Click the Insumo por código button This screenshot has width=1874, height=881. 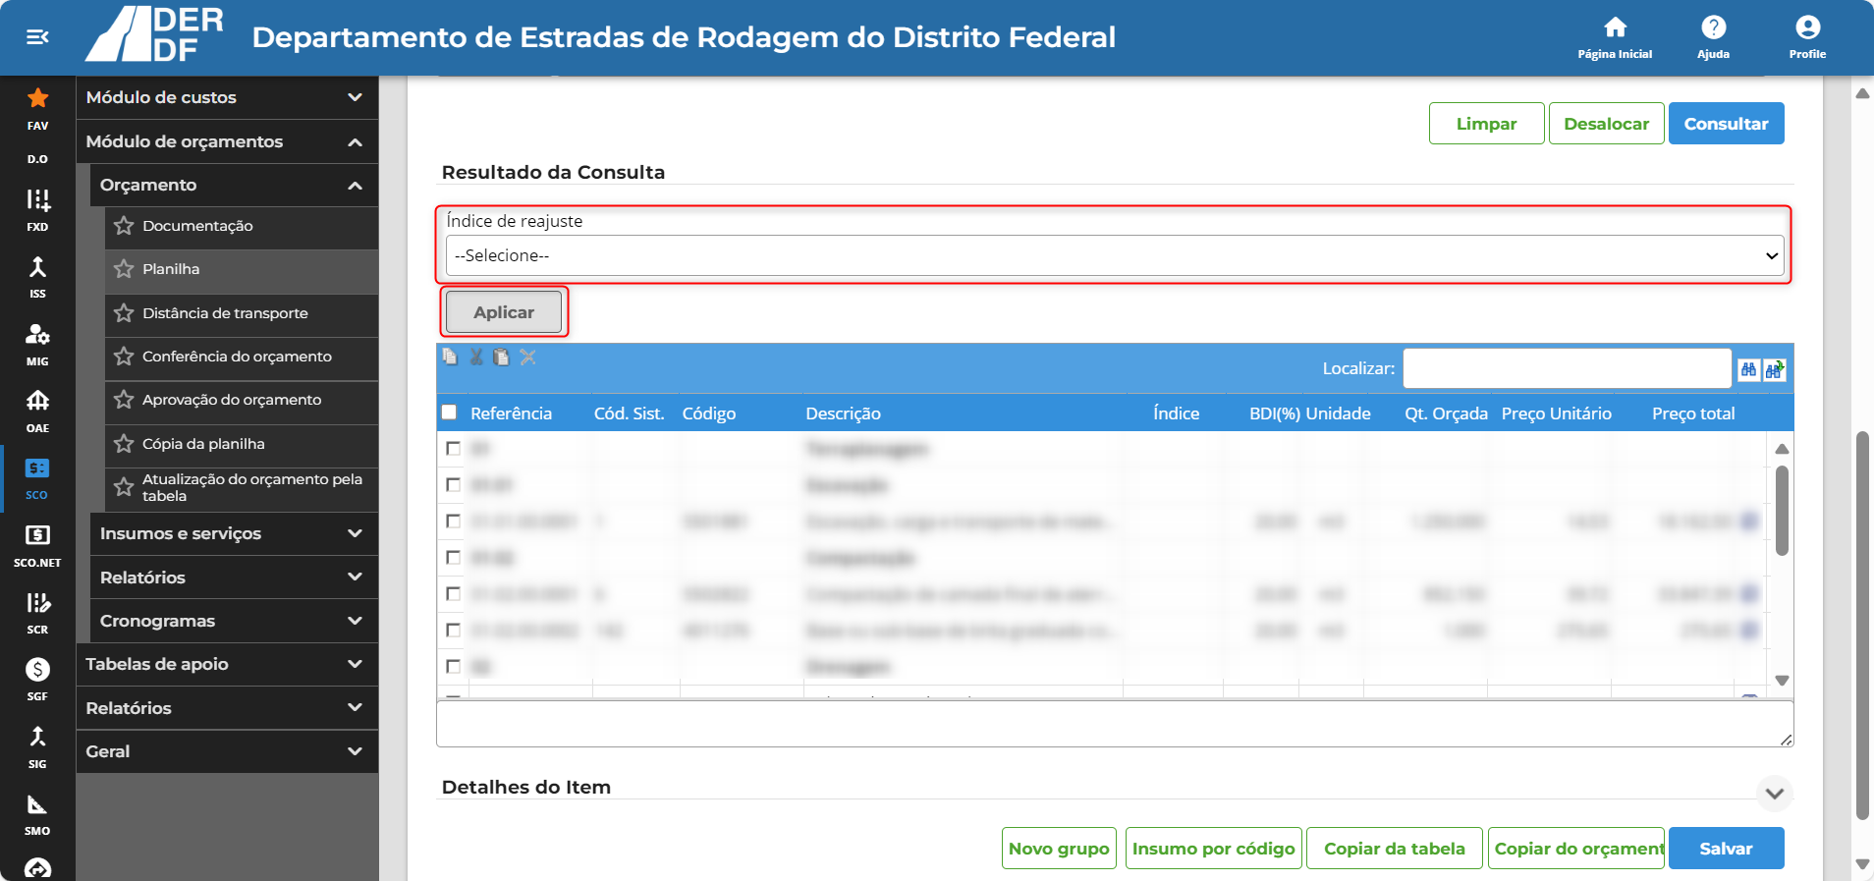click(1213, 849)
